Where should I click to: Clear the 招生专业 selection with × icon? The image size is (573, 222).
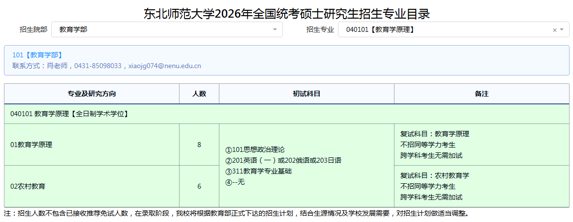tap(554, 30)
